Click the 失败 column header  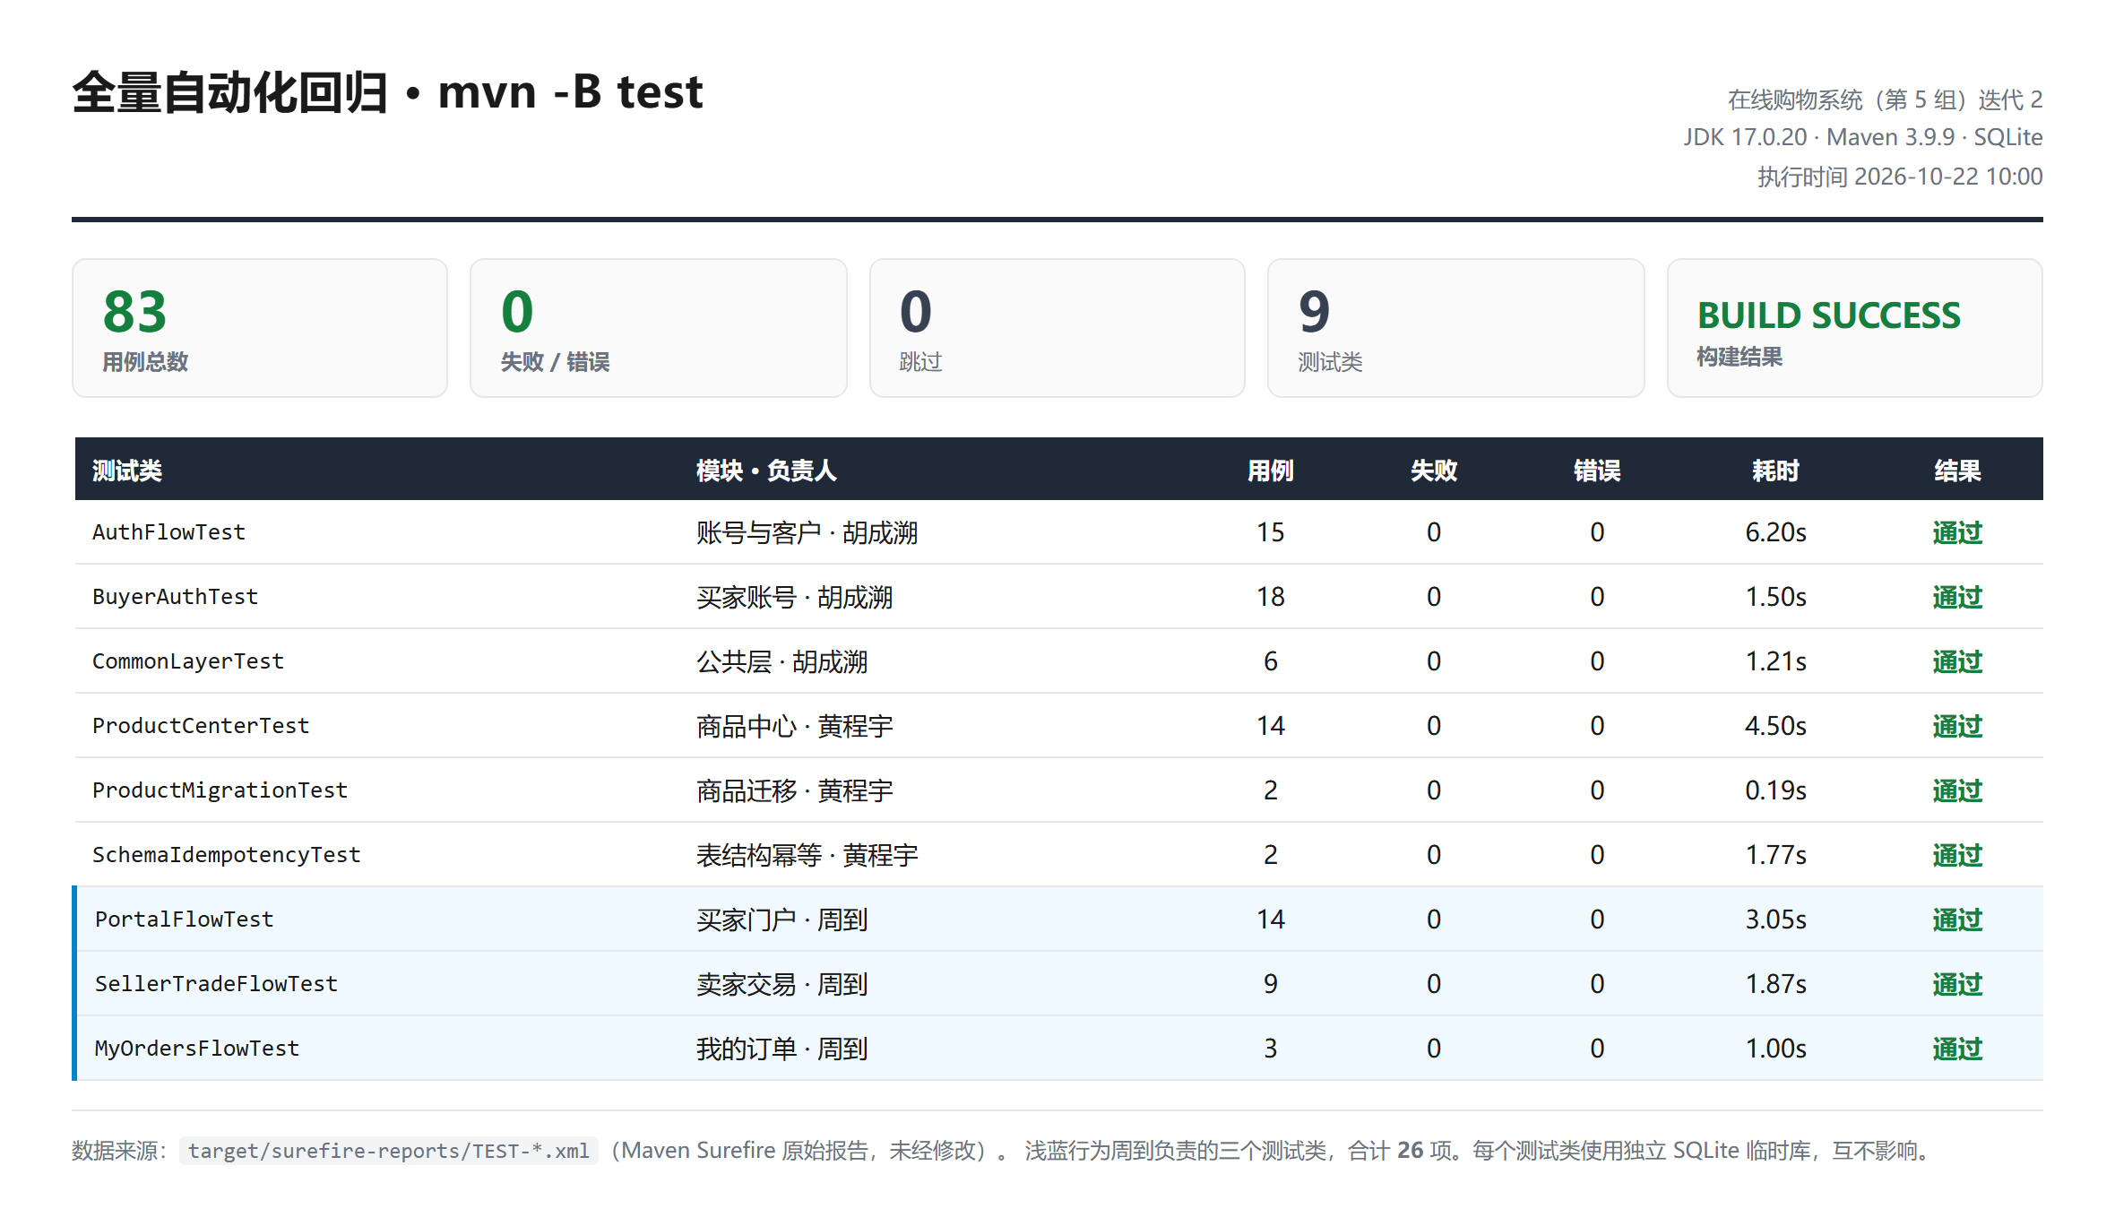1434,471
